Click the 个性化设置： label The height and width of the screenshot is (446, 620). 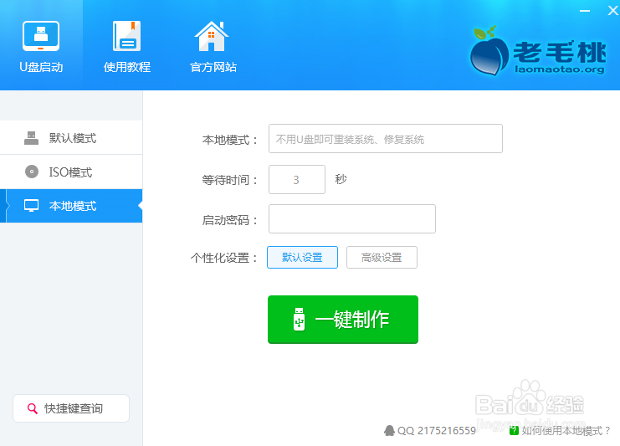pos(223,258)
